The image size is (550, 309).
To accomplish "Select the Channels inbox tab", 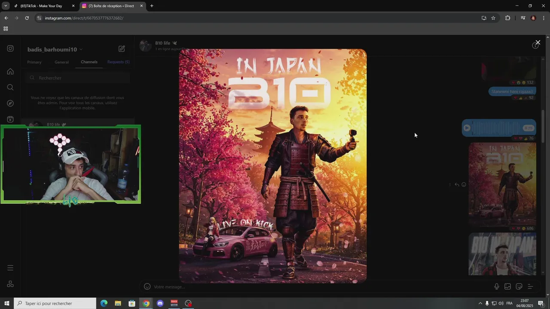I will [x=89, y=62].
